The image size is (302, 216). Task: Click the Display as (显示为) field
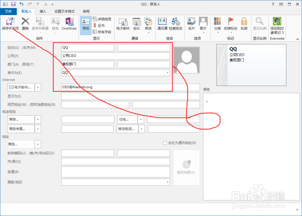click(130, 96)
